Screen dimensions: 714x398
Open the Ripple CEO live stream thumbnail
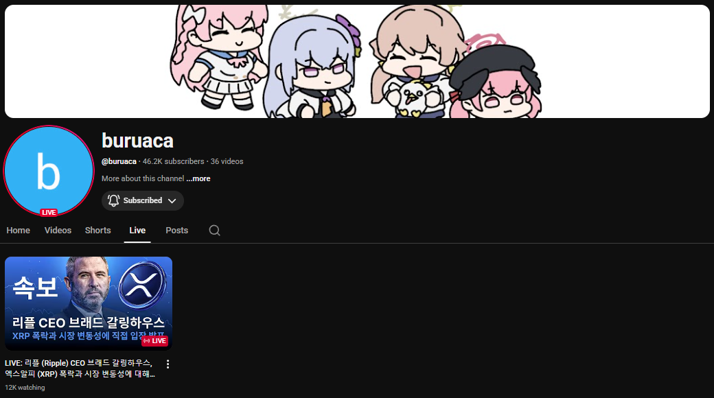pyautogui.click(x=89, y=304)
